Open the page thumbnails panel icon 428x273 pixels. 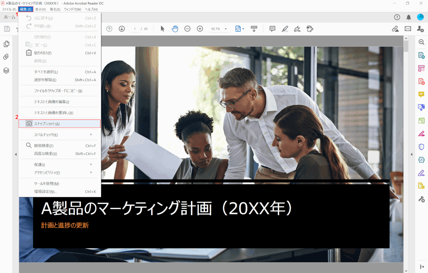click(x=5, y=43)
